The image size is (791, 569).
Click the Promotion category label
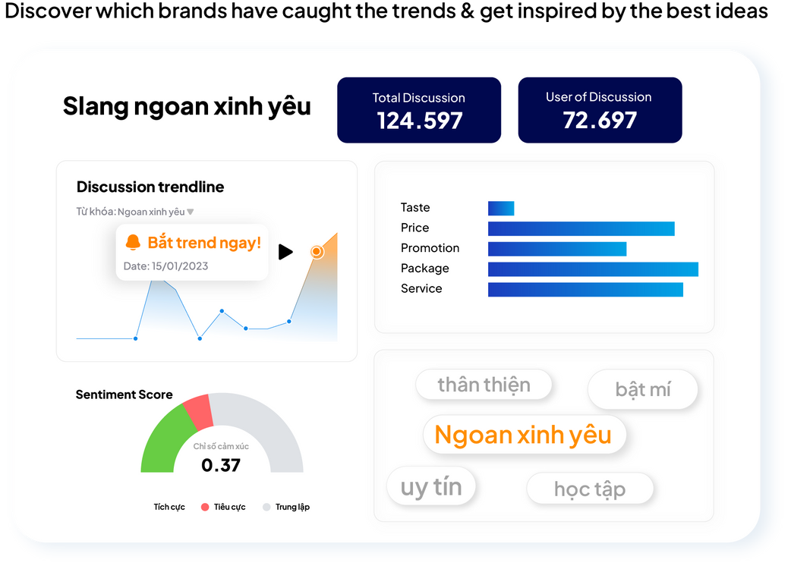[430, 248]
